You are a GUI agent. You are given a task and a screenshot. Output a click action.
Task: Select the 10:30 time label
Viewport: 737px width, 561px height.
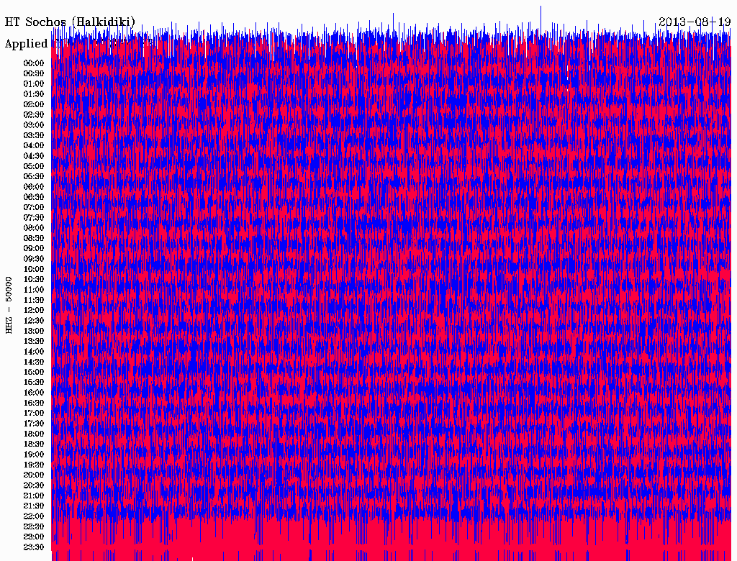33,280
